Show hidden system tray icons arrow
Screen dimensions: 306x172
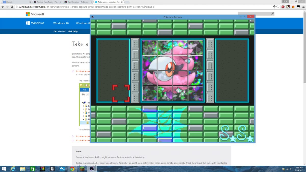click(279, 169)
